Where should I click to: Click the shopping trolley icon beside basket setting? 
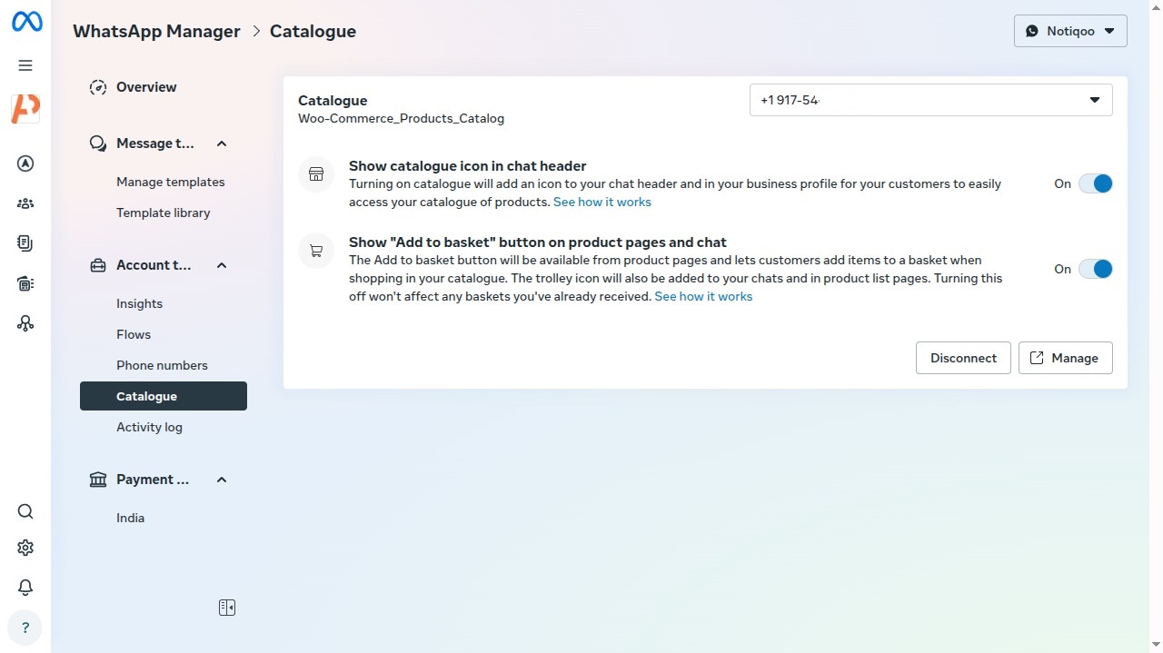coord(316,251)
